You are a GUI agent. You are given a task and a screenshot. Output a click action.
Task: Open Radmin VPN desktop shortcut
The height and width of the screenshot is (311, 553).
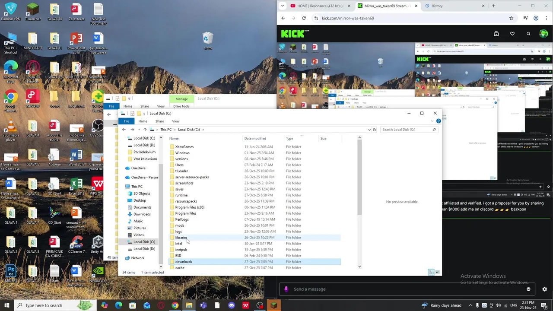coord(11,12)
